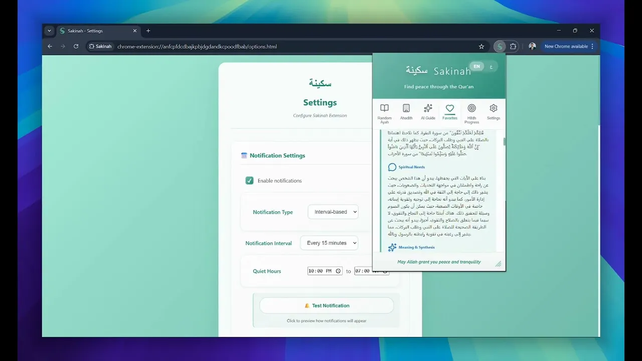
Task: Click the Quiet Hours end time field
Action: 372,271
